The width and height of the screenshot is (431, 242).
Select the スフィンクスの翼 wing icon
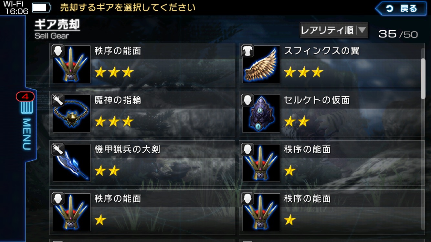[x=261, y=64]
